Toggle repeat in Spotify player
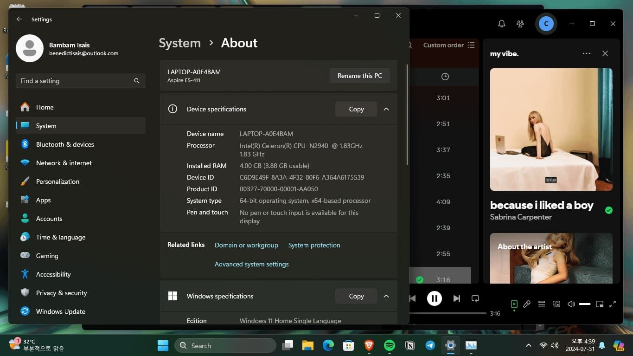The image size is (633, 356). click(475, 298)
